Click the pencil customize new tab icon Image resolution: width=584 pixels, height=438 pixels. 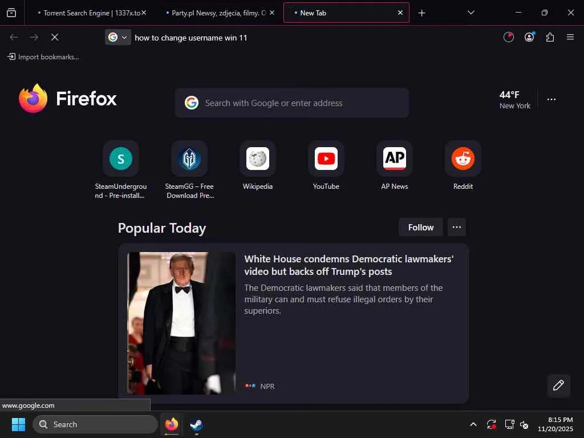click(558, 385)
